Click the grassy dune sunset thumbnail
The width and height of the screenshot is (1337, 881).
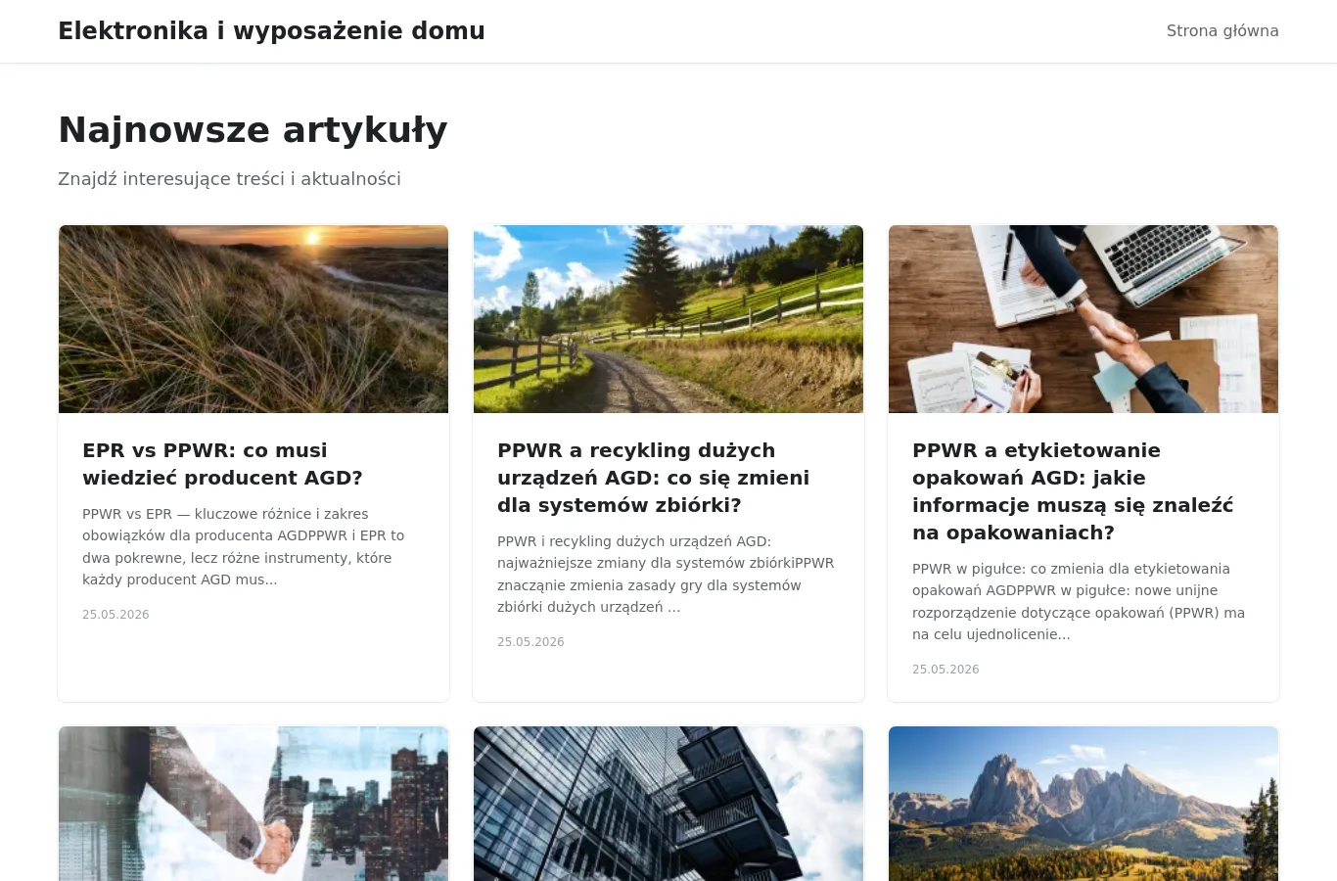(x=254, y=319)
